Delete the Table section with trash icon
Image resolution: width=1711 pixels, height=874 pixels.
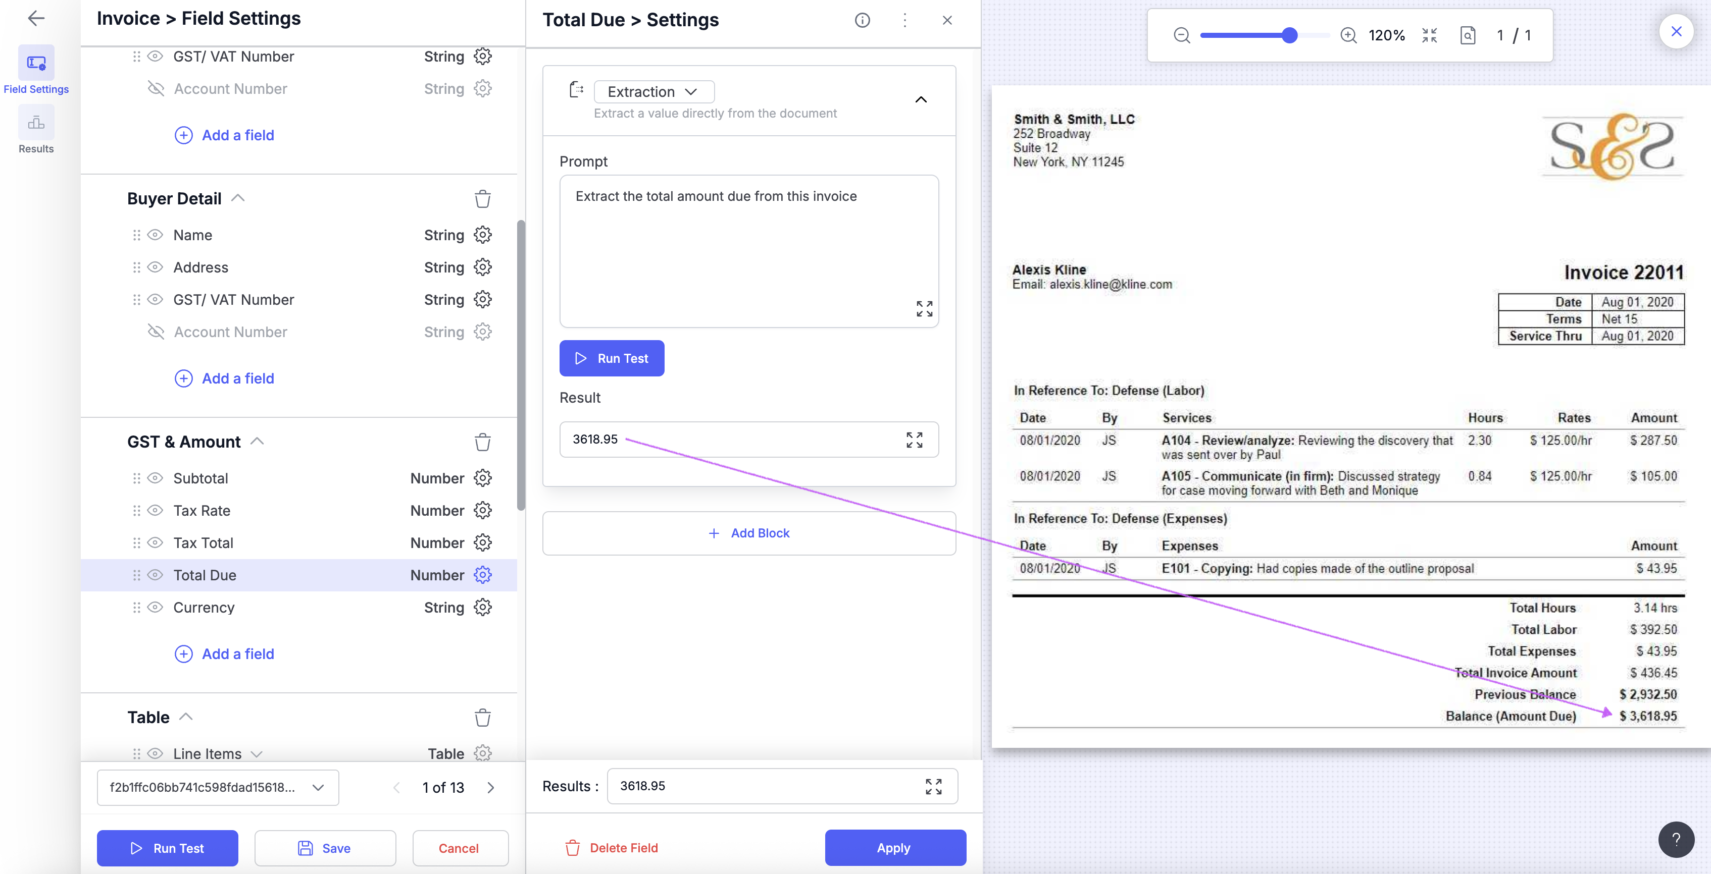point(483,718)
